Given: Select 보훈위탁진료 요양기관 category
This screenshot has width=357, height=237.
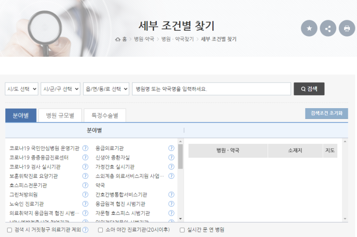Looking at the screenshot, I should tap(34, 176).
